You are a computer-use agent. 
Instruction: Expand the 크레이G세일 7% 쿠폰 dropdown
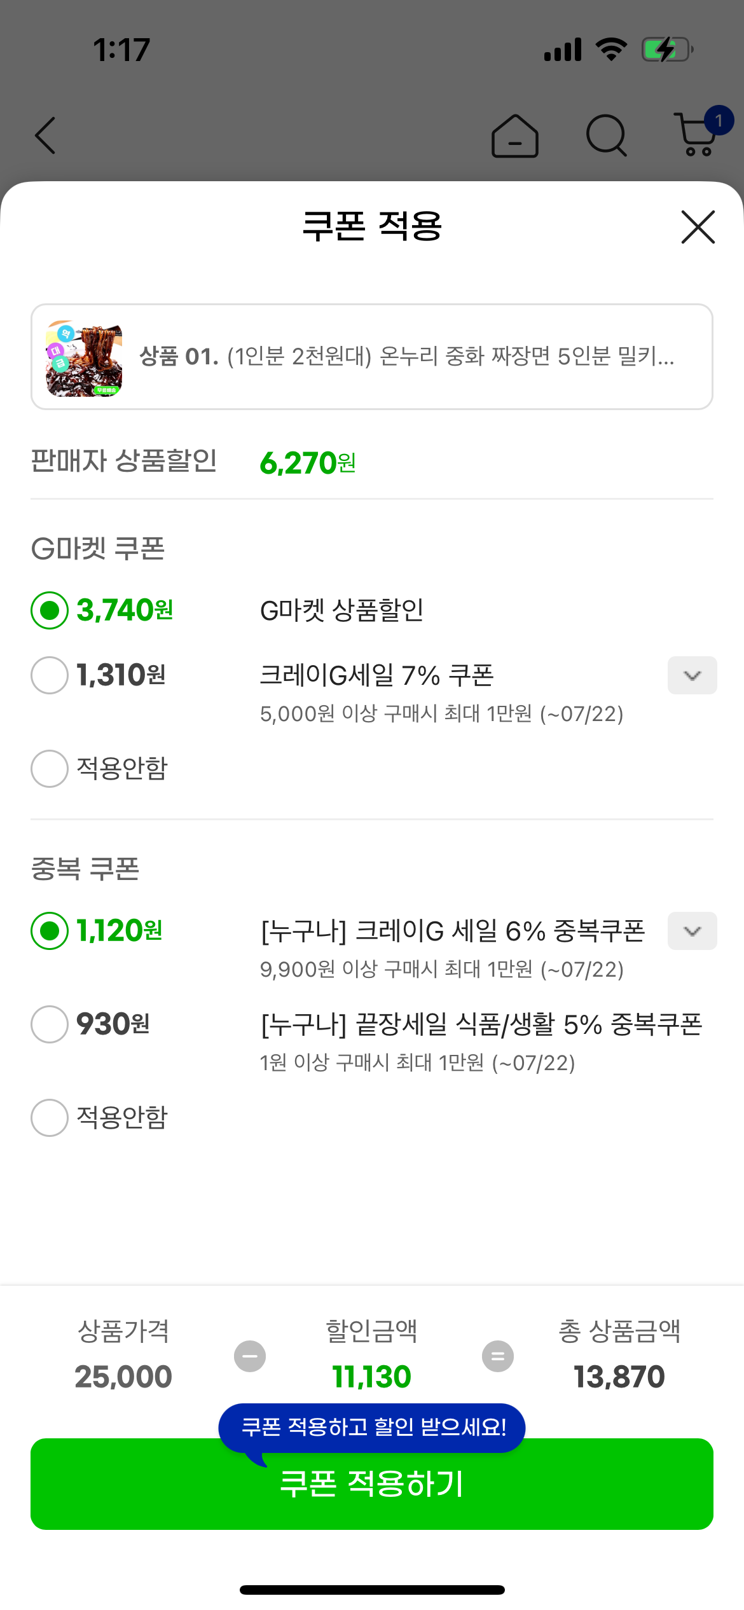point(692,675)
